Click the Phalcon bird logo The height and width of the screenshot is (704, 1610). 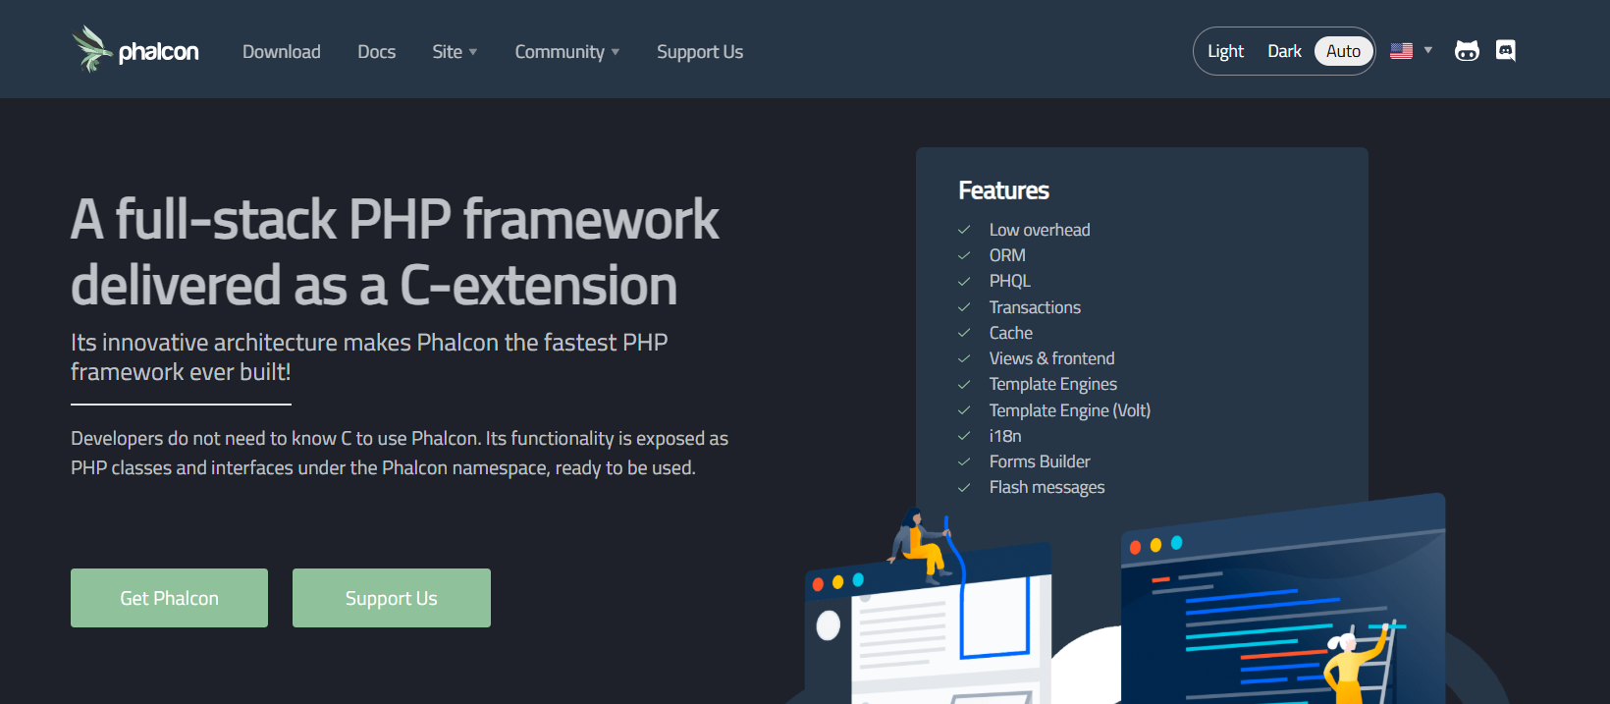tap(92, 49)
